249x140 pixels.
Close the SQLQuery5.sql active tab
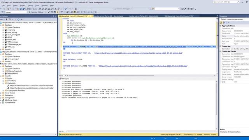coord(92,16)
